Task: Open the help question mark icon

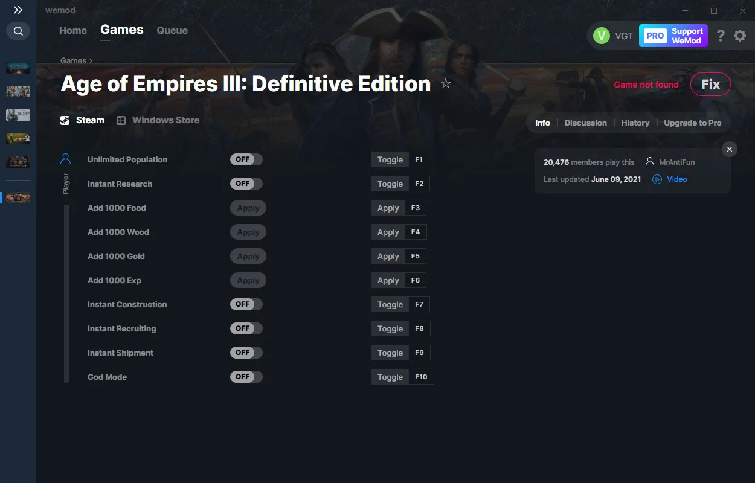Action: (721, 36)
